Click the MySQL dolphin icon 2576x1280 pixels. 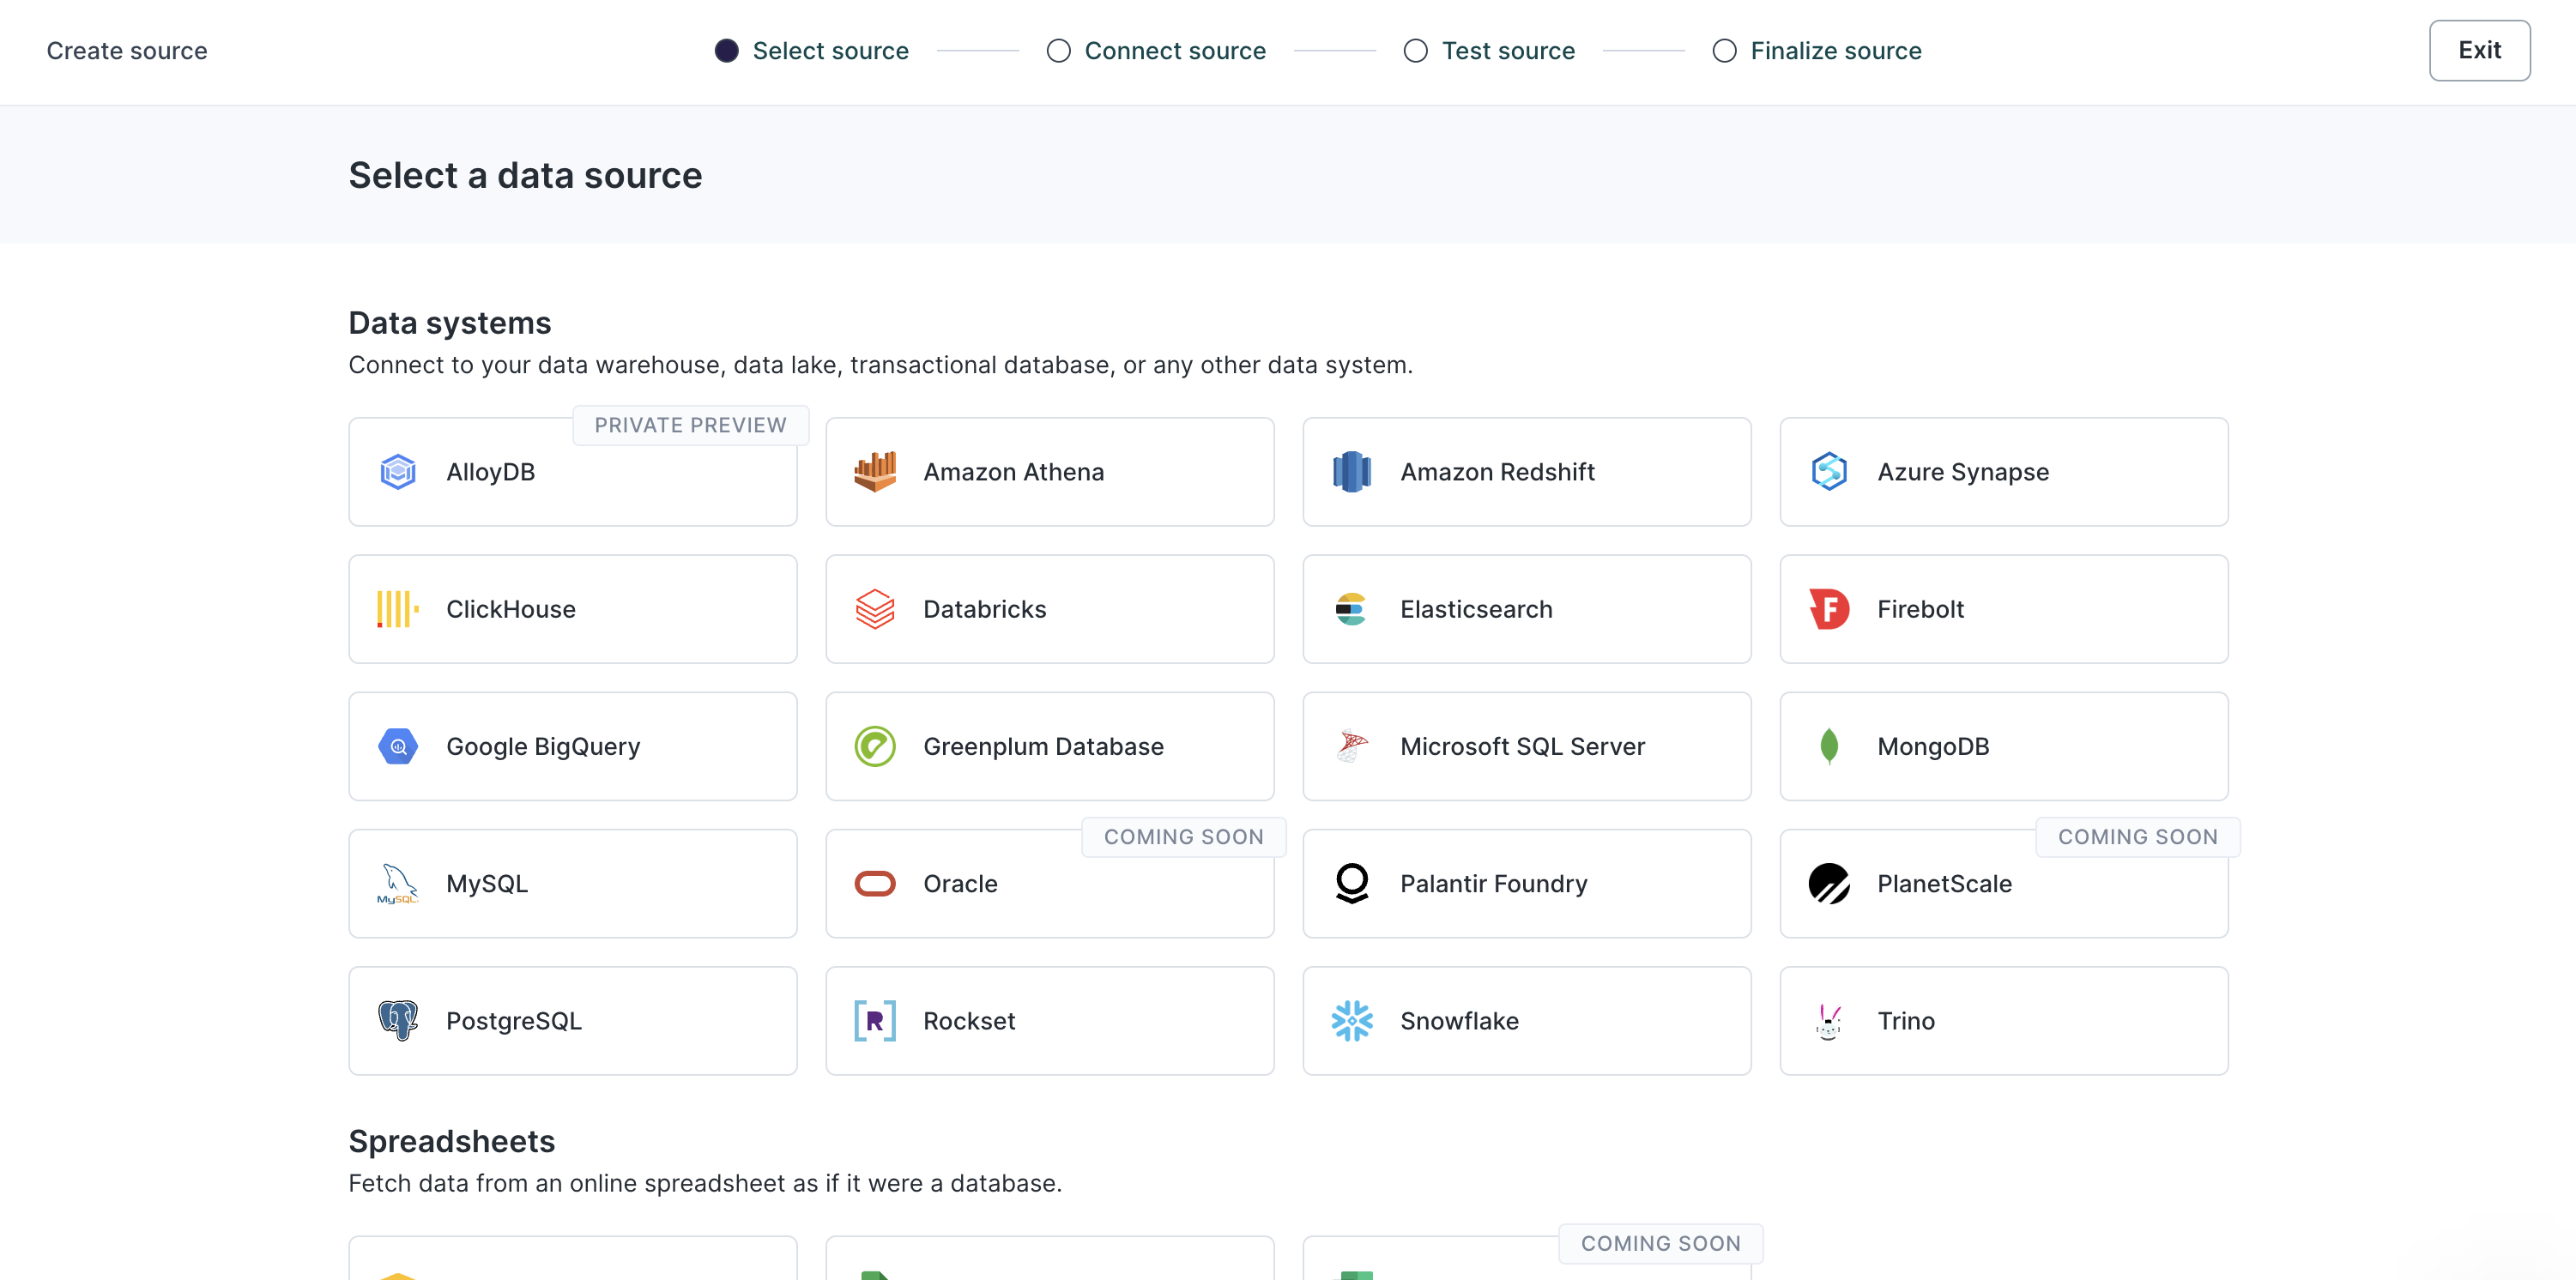click(398, 884)
